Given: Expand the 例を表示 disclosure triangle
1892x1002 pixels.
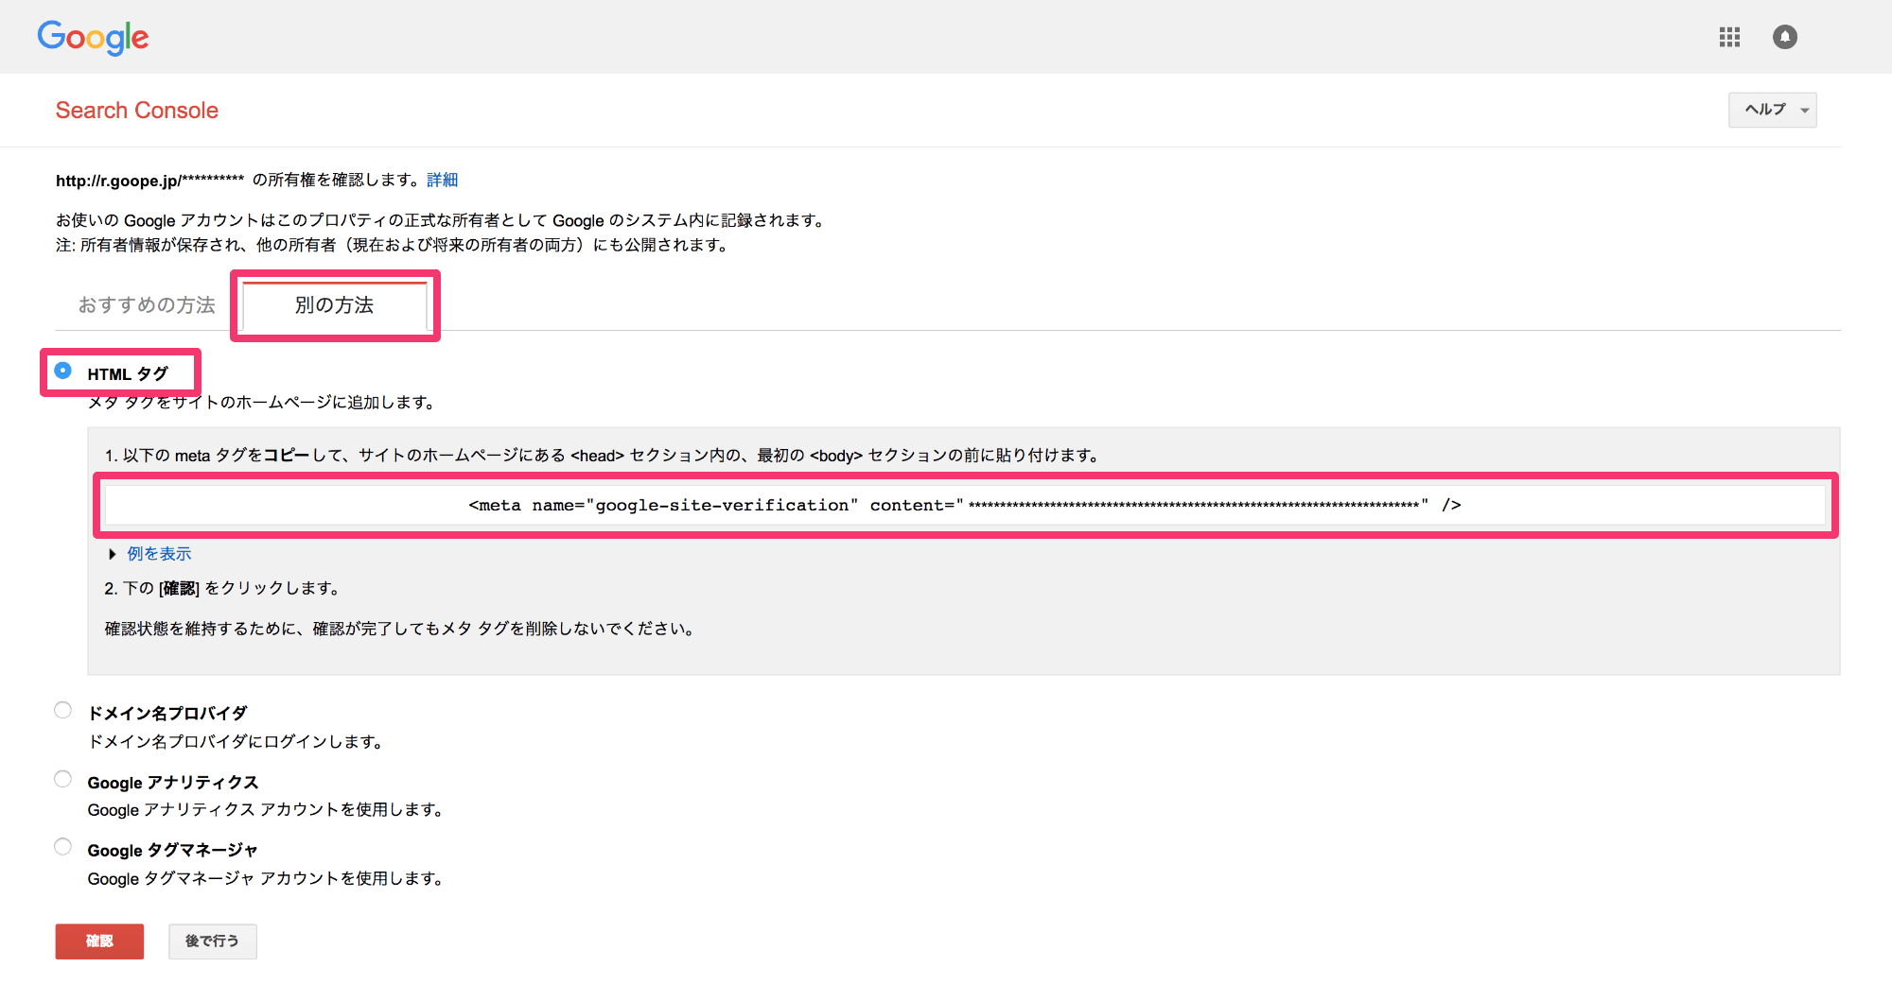Looking at the screenshot, I should tap(113, 554).
